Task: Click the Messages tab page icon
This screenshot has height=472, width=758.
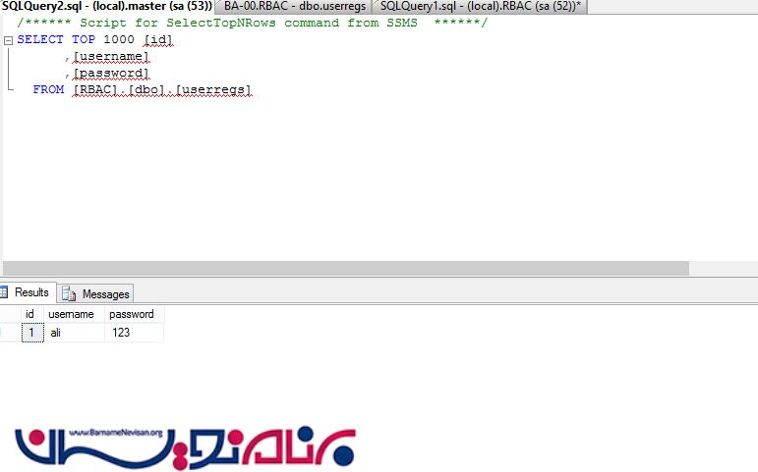Action: coord(70,293)
